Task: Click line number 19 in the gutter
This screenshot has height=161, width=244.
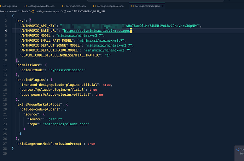Action: [5, 105]
